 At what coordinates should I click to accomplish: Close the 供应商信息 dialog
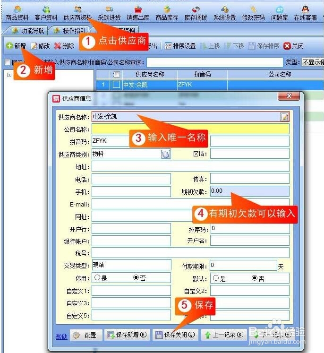[289, 96]
